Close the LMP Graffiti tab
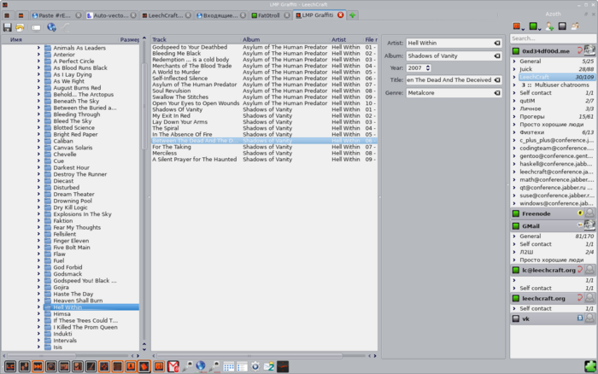Viewport: 598px width, 374px height. tap(341, 15)
